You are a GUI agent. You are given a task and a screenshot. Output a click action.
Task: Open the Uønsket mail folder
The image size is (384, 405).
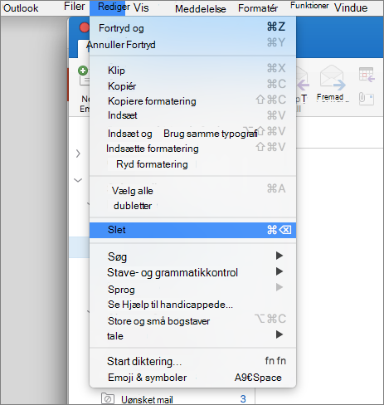(147, 399)
